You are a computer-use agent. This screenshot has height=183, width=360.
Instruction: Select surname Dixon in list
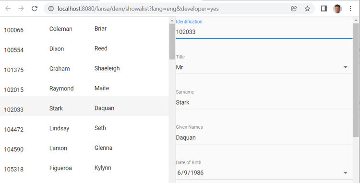(57, 49)
